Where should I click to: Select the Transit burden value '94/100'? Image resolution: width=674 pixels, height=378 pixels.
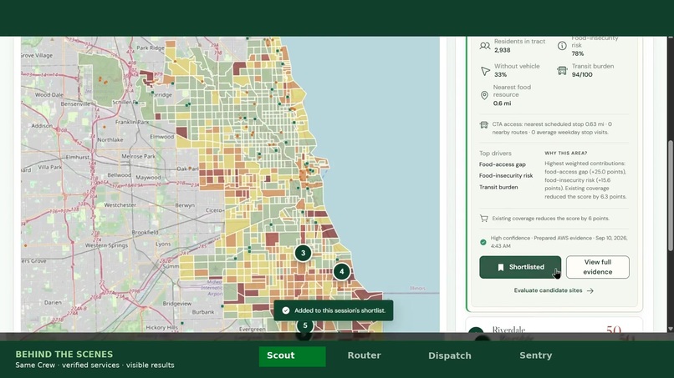582,74
